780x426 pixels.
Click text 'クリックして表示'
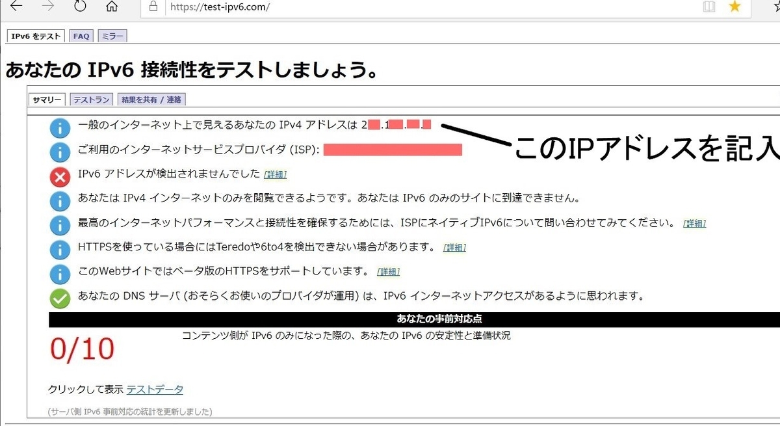coord(86,390)
